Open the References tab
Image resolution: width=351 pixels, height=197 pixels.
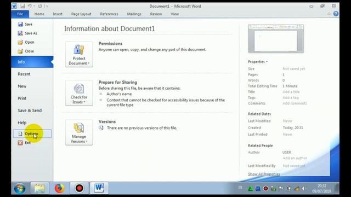109,14
